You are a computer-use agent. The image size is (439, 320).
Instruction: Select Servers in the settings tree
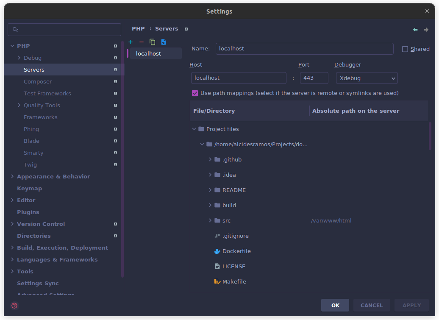pos(63,70)
